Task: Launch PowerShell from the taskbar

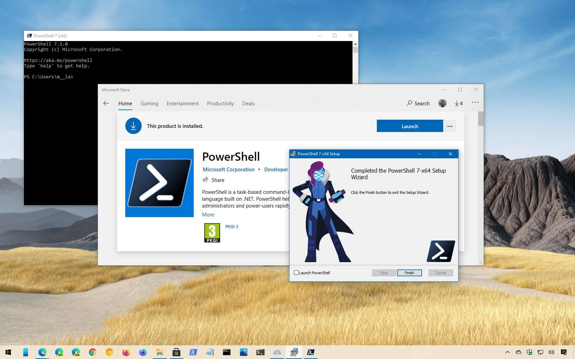Action: 311,352
